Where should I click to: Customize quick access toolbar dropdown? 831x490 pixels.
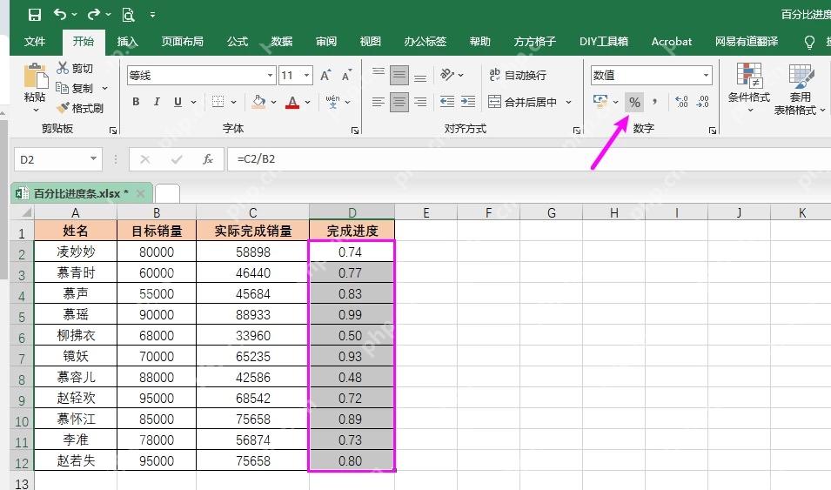click(152, 15)
